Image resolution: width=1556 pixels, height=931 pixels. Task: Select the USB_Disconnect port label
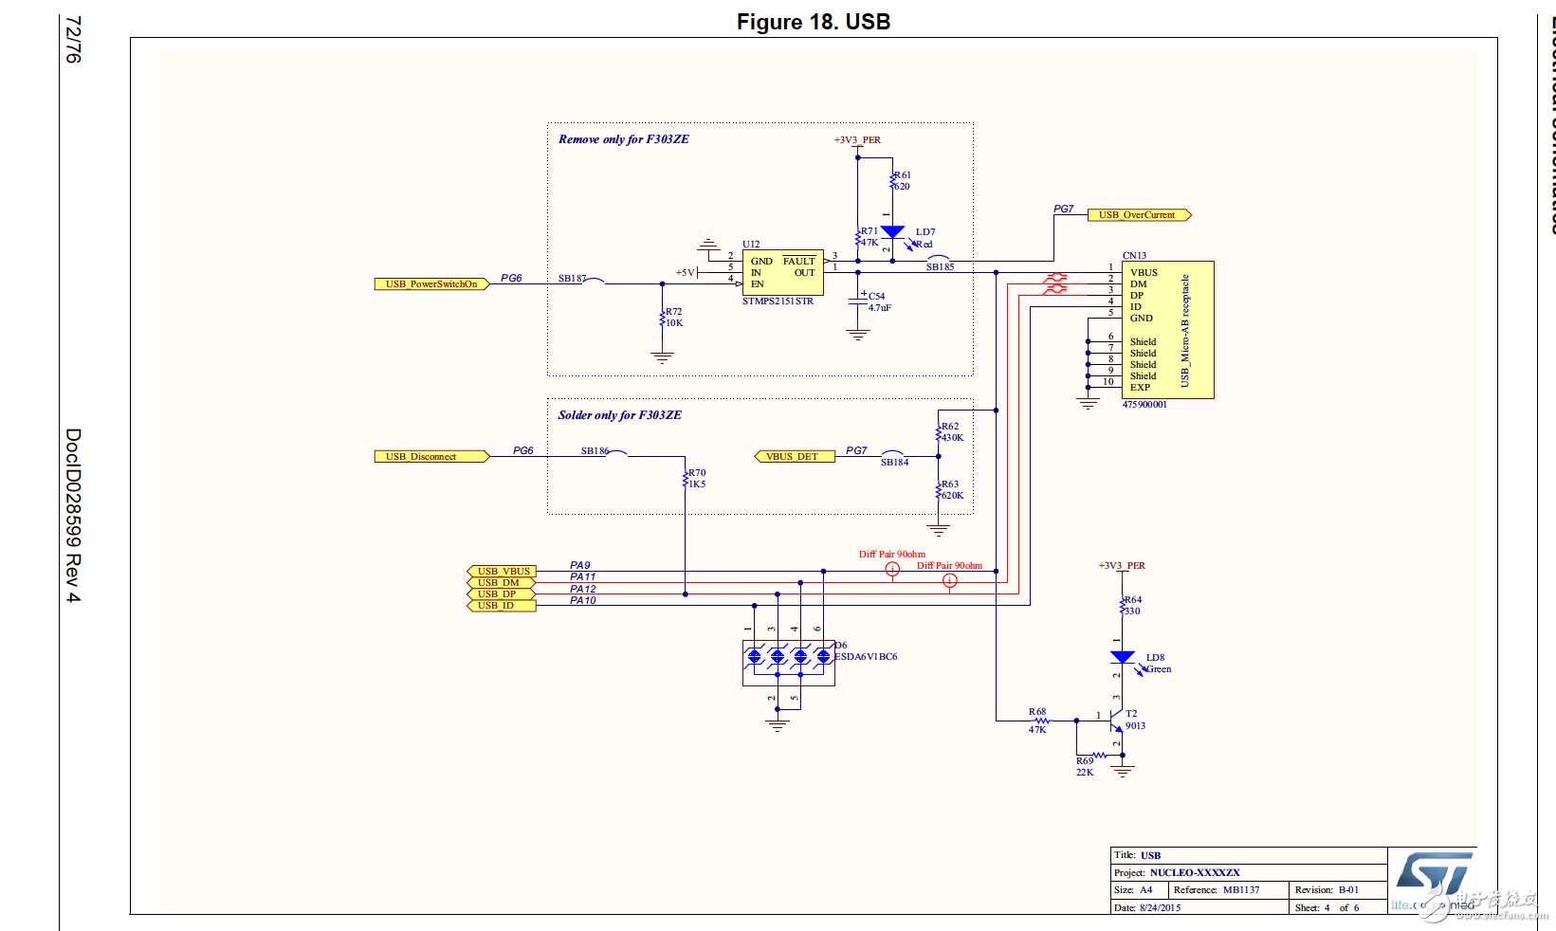pyautogui.click(x=432, y=456)
